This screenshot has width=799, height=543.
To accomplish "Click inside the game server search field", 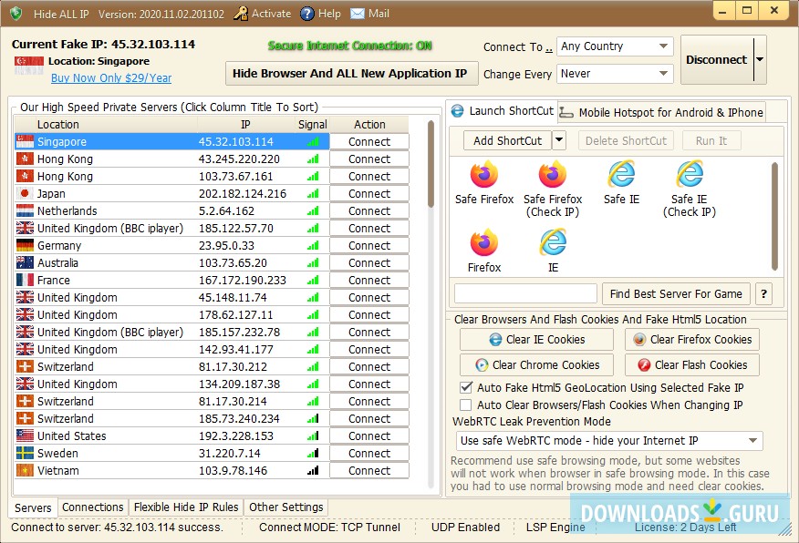I will 524,293.
